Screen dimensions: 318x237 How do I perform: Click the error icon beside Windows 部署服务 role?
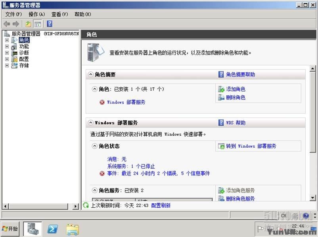[102, 102]
